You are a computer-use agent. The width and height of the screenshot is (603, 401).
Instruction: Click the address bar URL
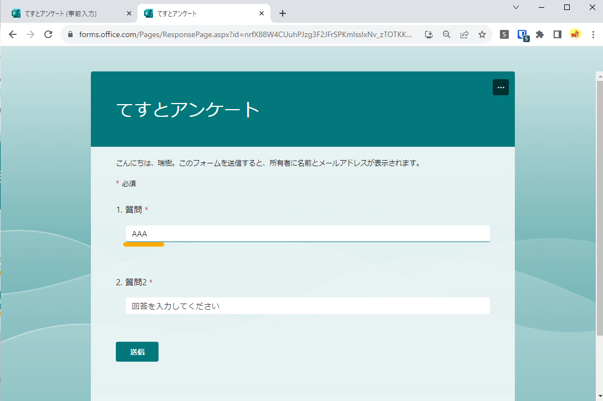[x=246, y=34]
